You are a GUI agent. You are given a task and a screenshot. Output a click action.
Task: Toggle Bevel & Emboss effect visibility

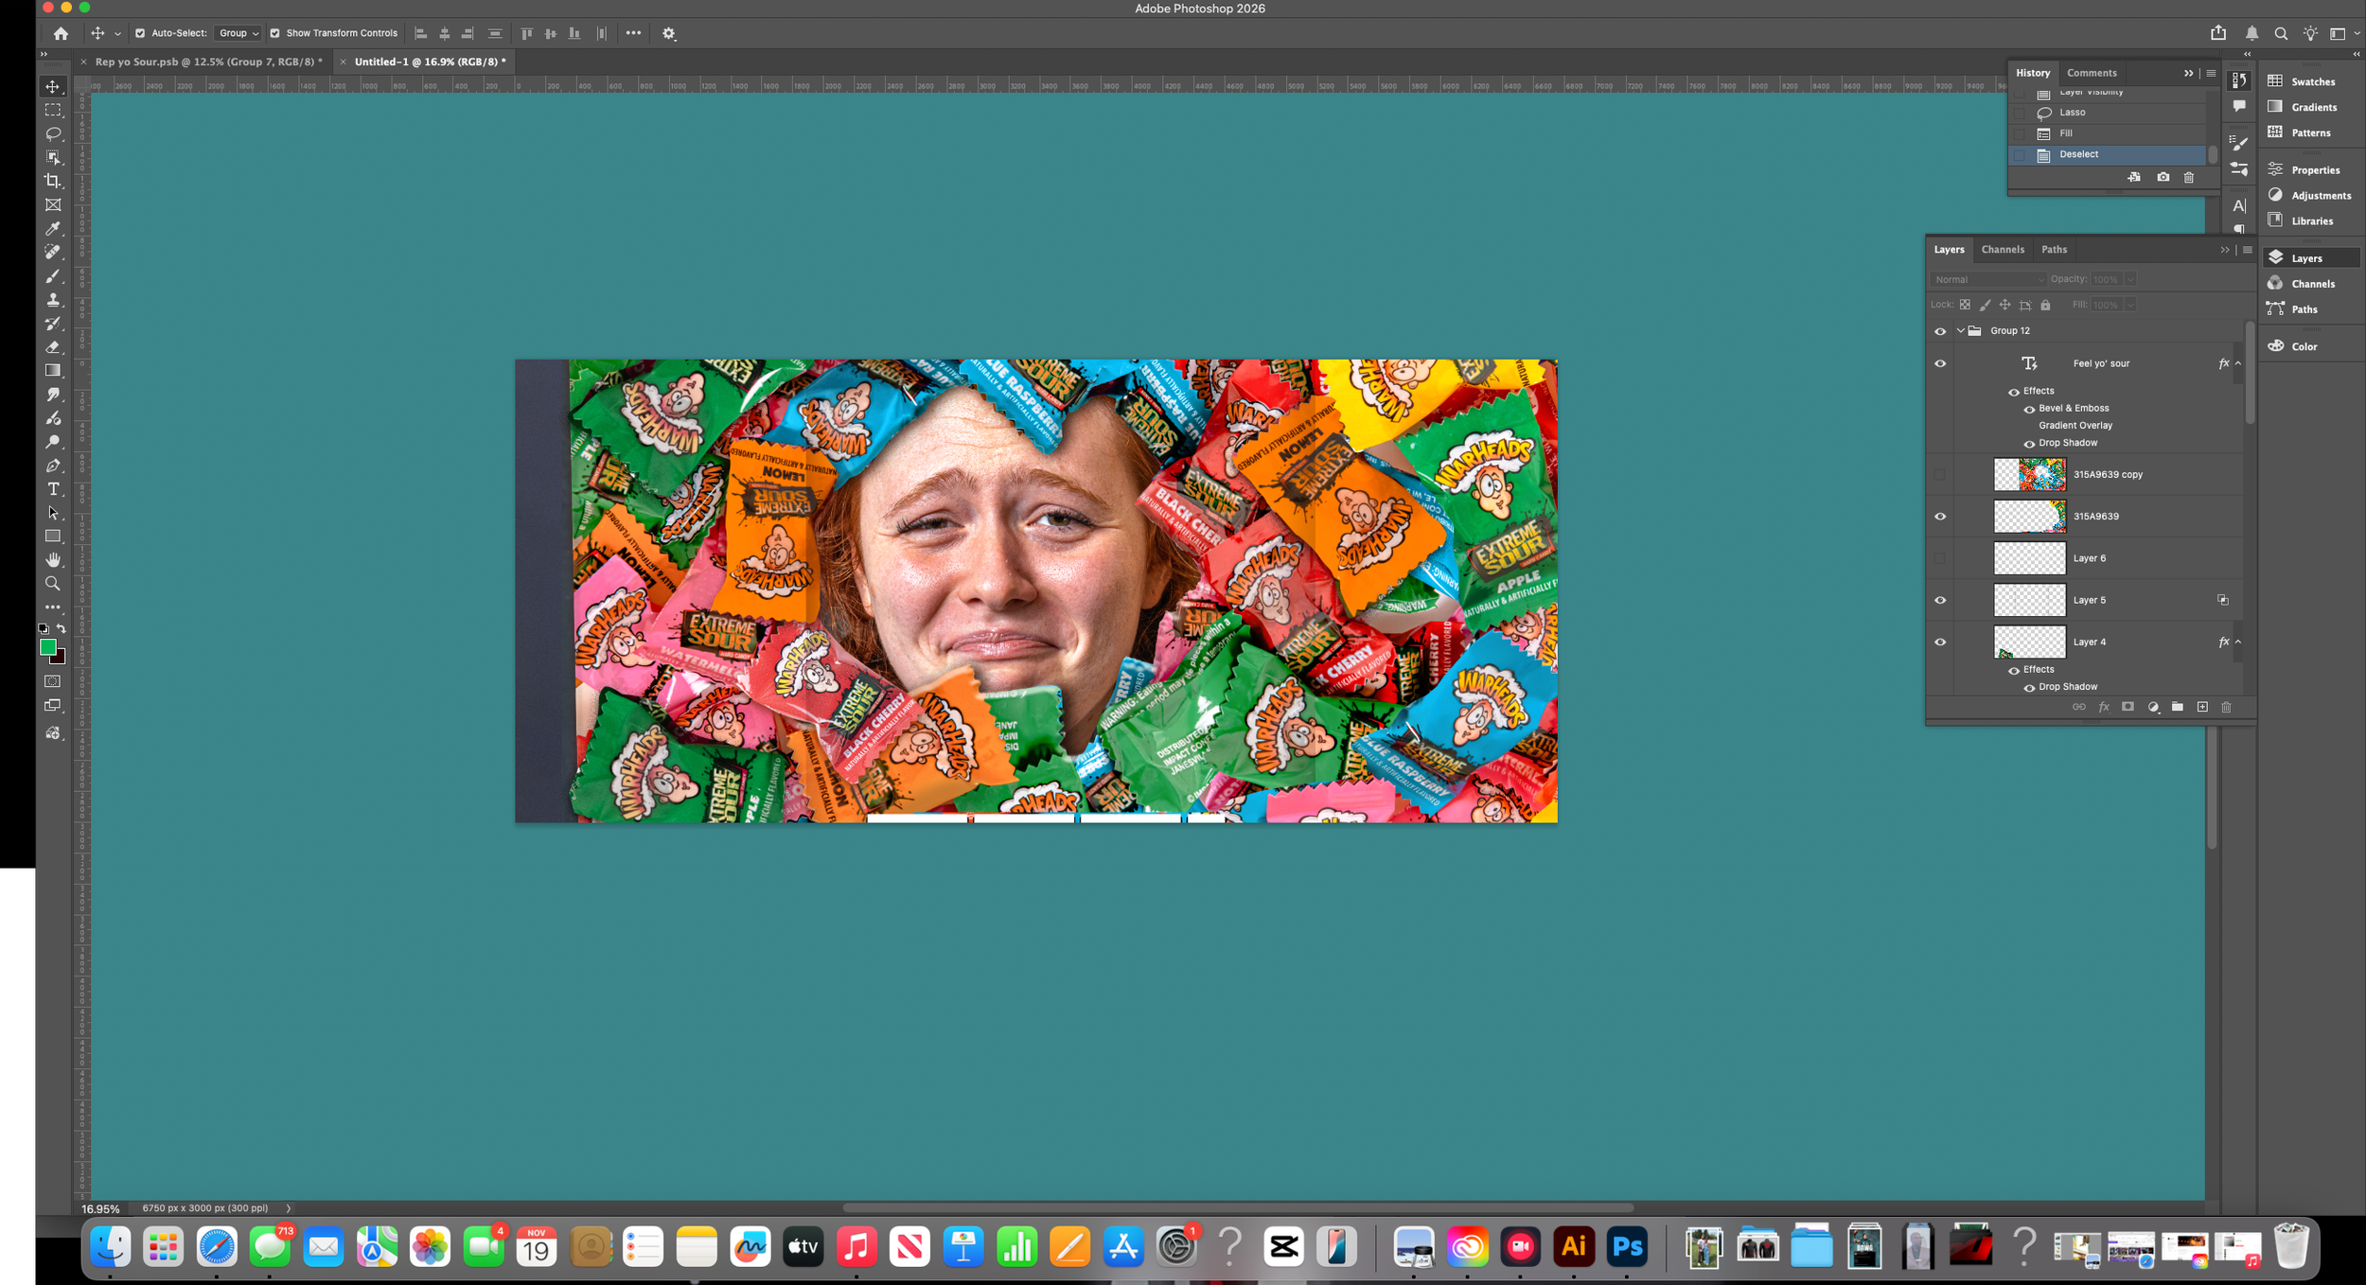click(x=2029, y=410)
